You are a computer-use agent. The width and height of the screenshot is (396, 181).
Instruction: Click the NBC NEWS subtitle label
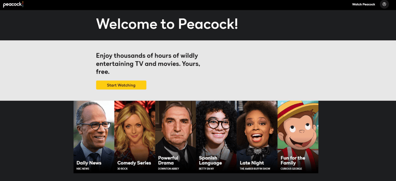pyautogui.click(x=83, y=169)
